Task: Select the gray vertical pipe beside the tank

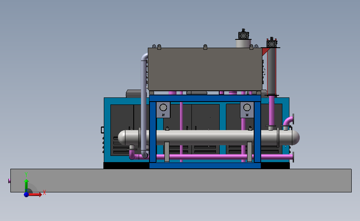Action: point(144,105)
